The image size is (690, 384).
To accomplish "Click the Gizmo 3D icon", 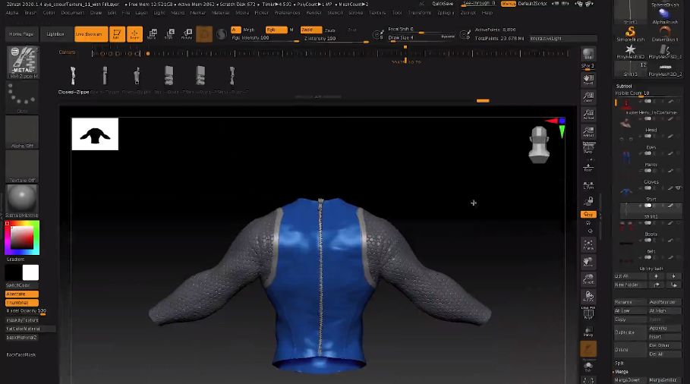I will pyautogui.click(x=204, y=34).
